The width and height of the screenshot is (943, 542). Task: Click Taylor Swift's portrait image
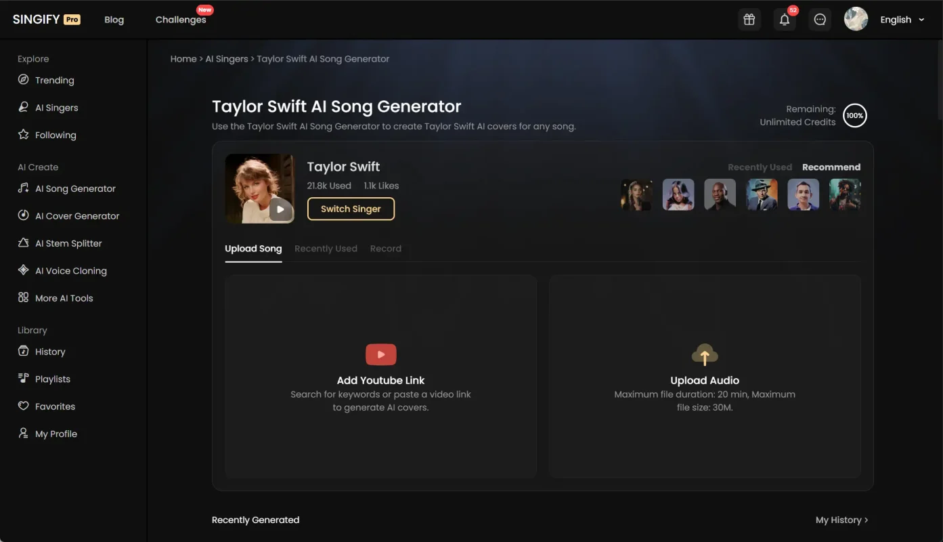coord(259,188)
